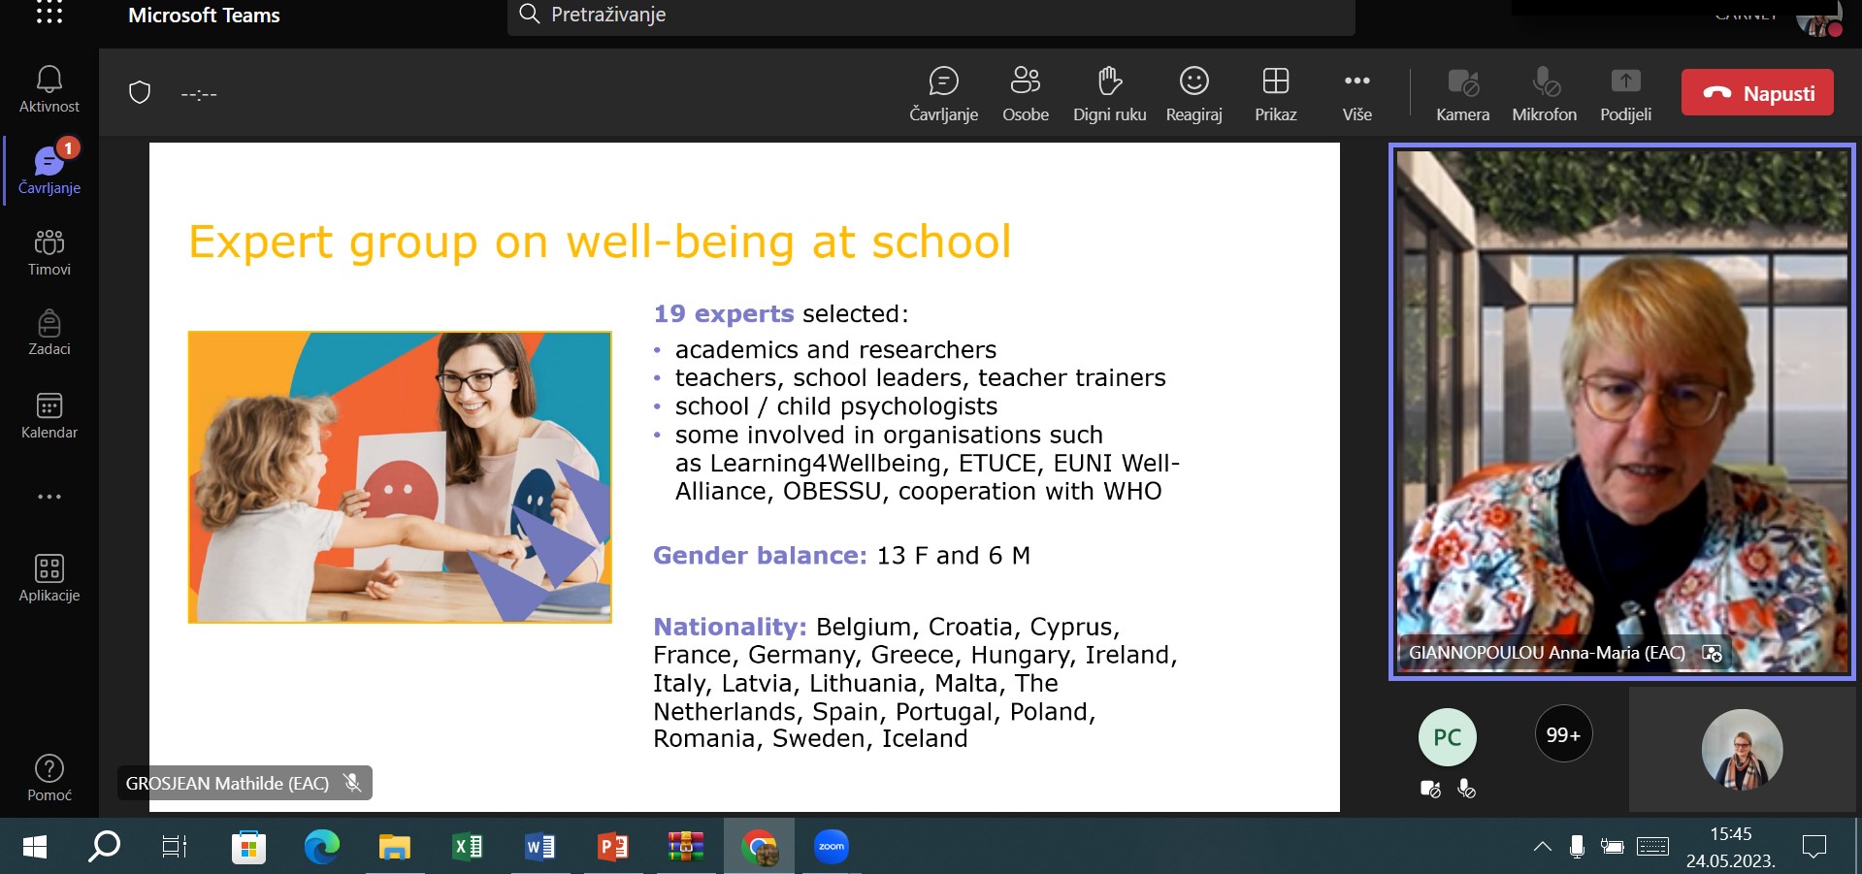Screen dimensions: 1862x874
Task: Switch to PowerPoint on taskbar
Action: (612, 847)
